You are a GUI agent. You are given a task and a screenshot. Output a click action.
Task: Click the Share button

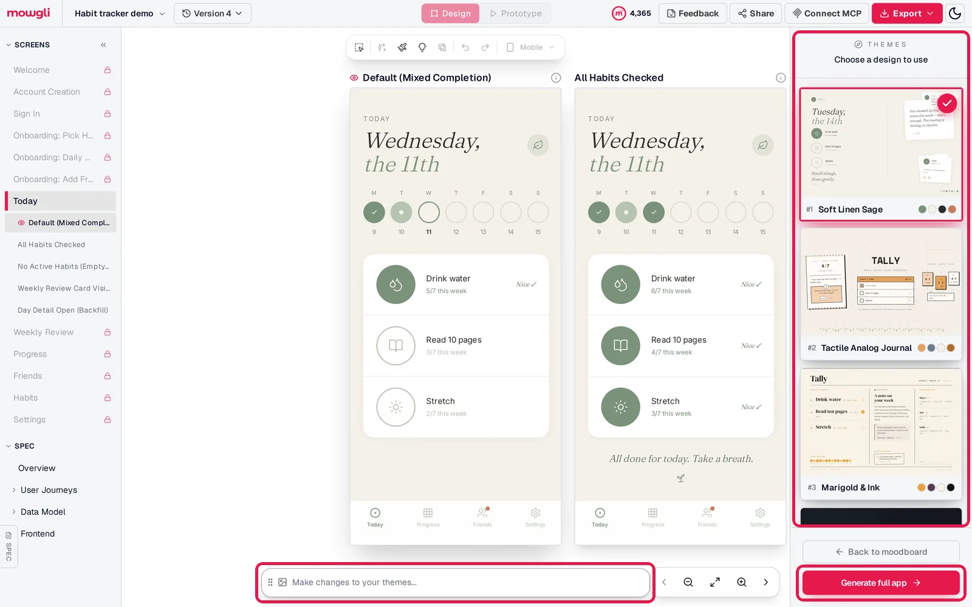click(x=756, y=13)
